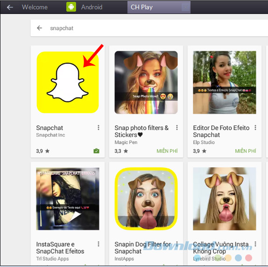Open overflow menu for Editor De Foto
The height and width of the screenshot is (267, 268).
point(255,128)
